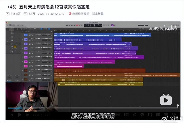Image resolution: width=185 pixels, height=123 pixels.
Task: Toggle danmaku display off icon
Action: tap(127, 115)
